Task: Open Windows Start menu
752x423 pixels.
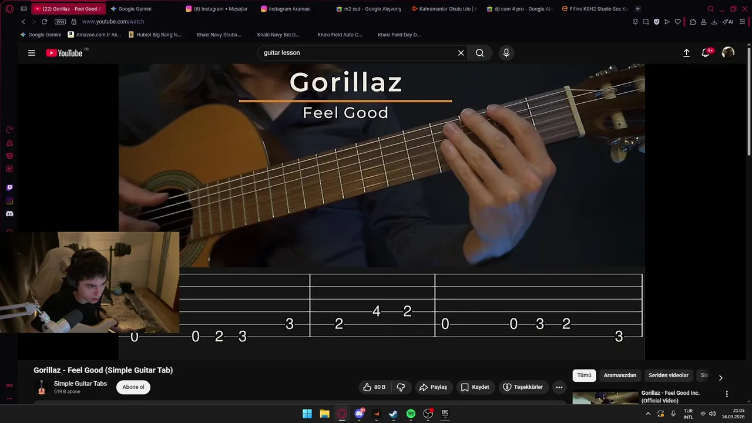Action: tap(307, 414)
